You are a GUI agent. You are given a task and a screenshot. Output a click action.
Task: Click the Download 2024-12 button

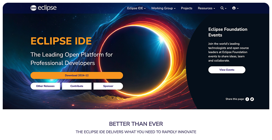pyautogui.click(x=77, y=75)
